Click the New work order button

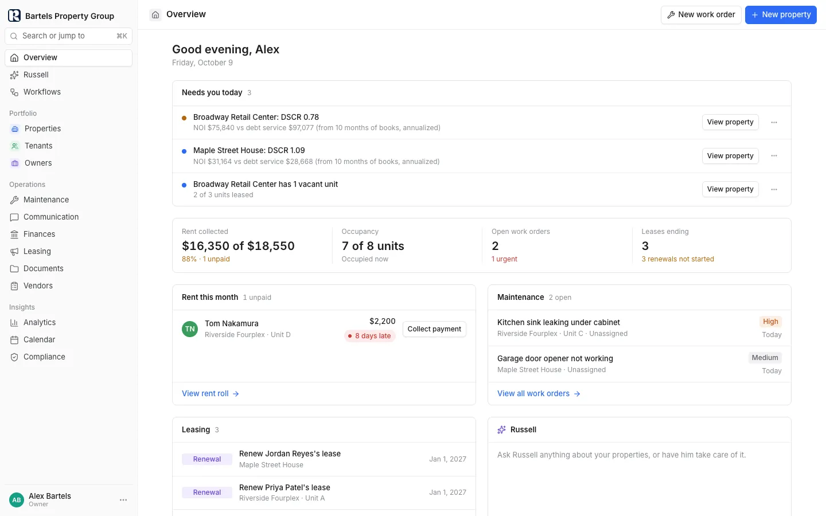[701, 15]
